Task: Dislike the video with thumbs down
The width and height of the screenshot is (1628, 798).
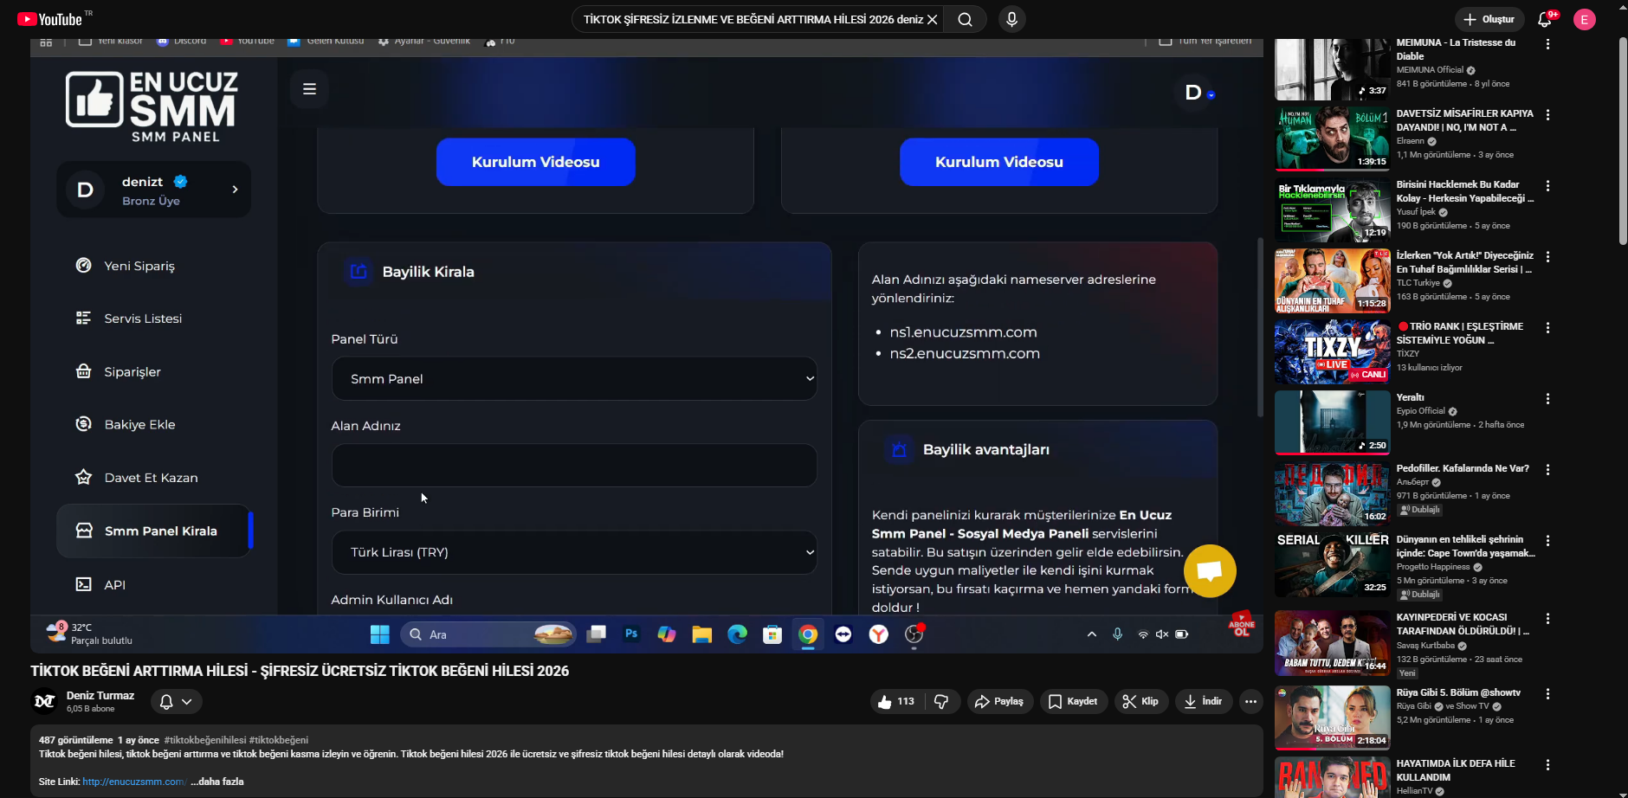Action: tap(942, 701)
